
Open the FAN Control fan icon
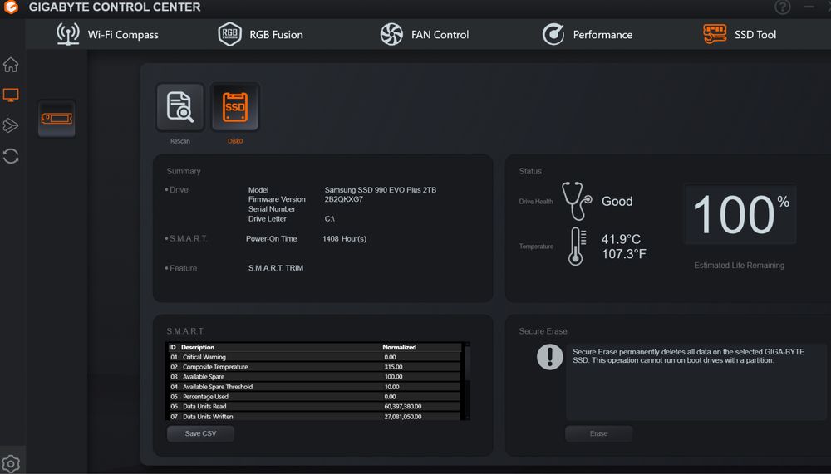coord(391,34)
